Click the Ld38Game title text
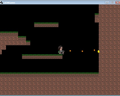120x96 pixels. click(x=9, y=3)
